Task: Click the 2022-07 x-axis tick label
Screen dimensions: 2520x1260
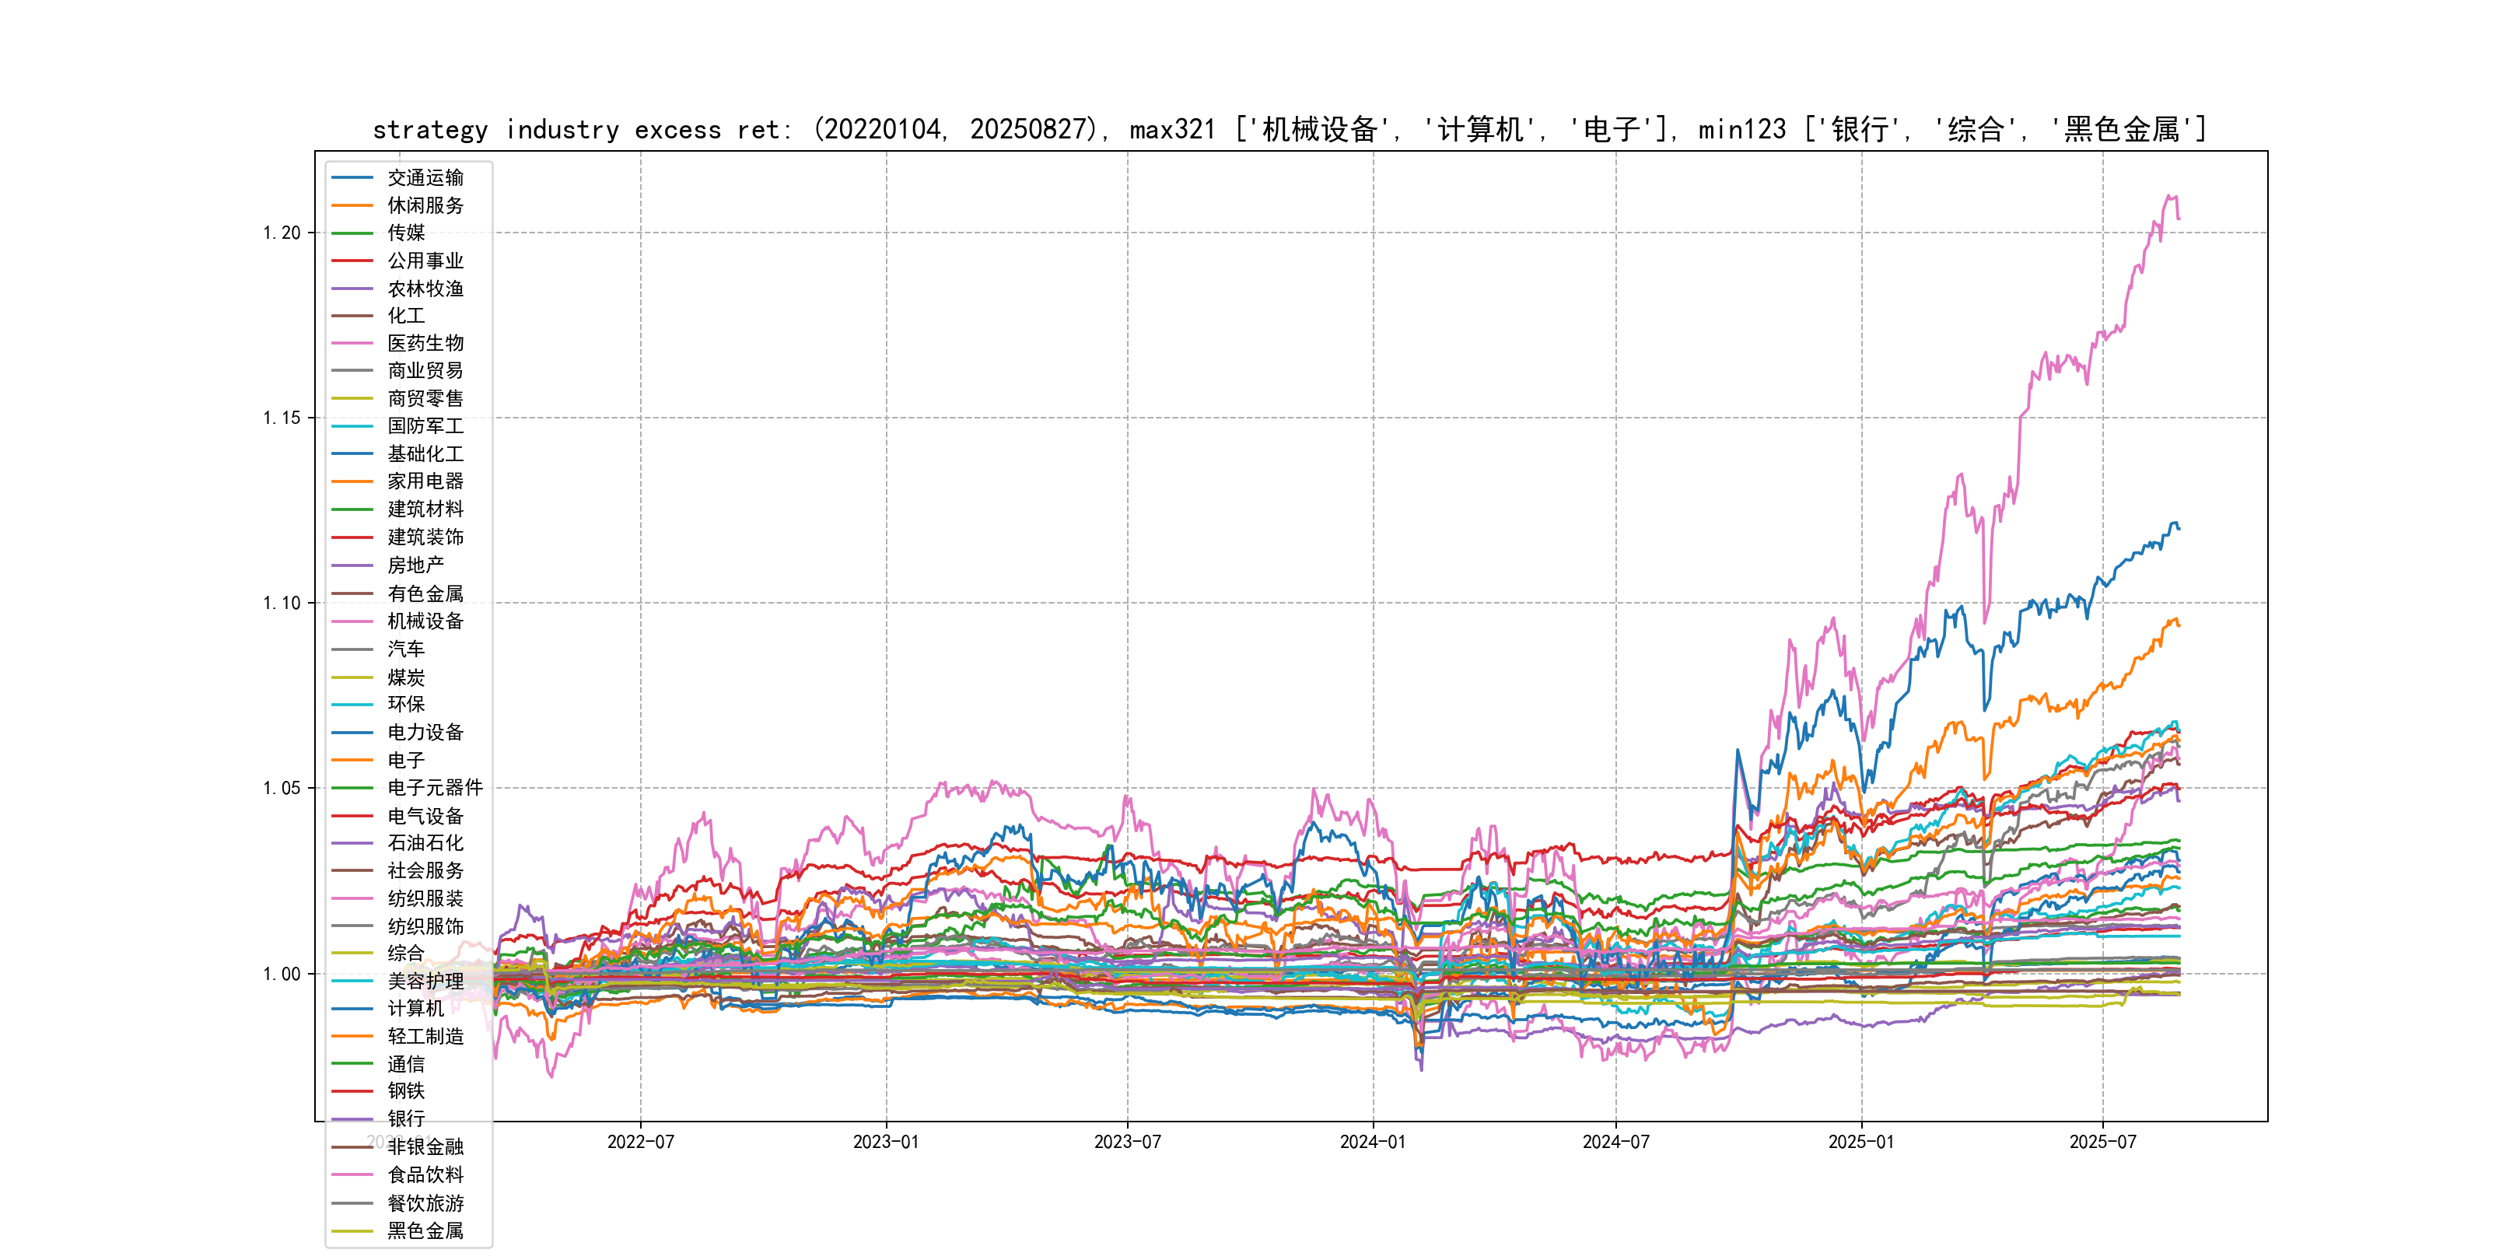Action: [x=640, y=1142]
